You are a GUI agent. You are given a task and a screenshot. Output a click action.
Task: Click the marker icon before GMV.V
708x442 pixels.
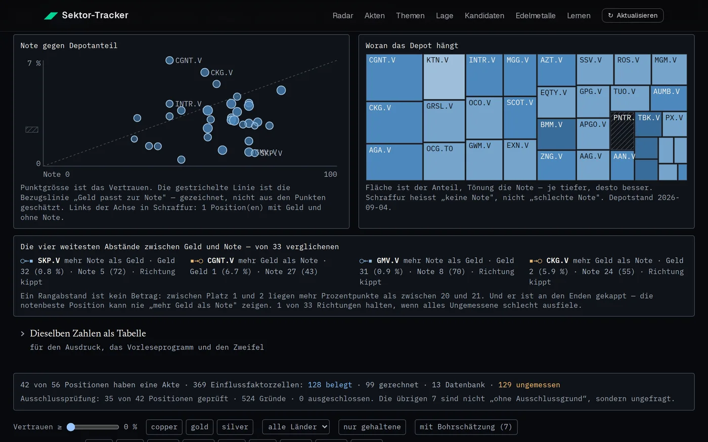366,261
